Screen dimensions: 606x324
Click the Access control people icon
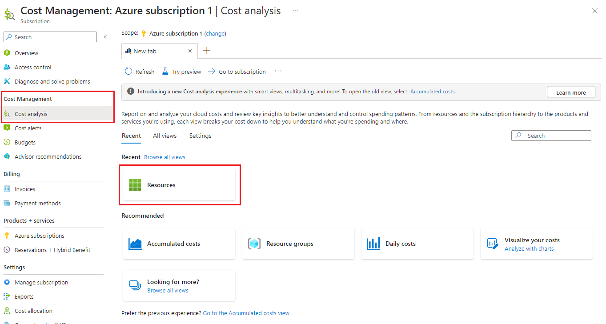coord(7,67)
